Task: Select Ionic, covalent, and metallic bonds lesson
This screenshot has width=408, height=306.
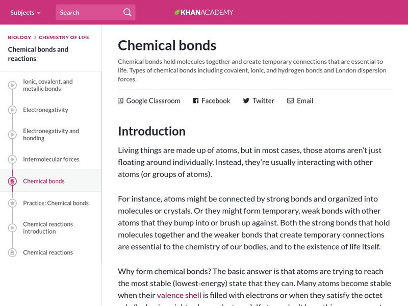Action: [x=47, y=85]
